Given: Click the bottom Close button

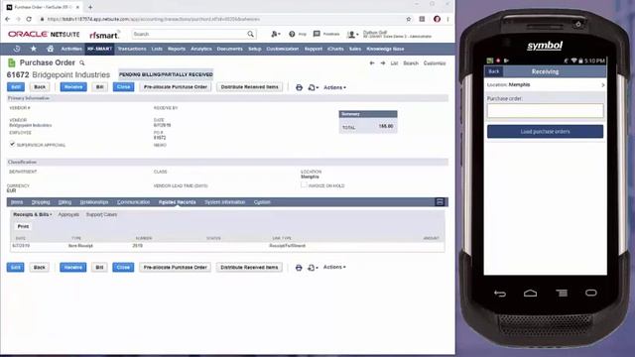Looking at the screenshot, I should point(123,268).
